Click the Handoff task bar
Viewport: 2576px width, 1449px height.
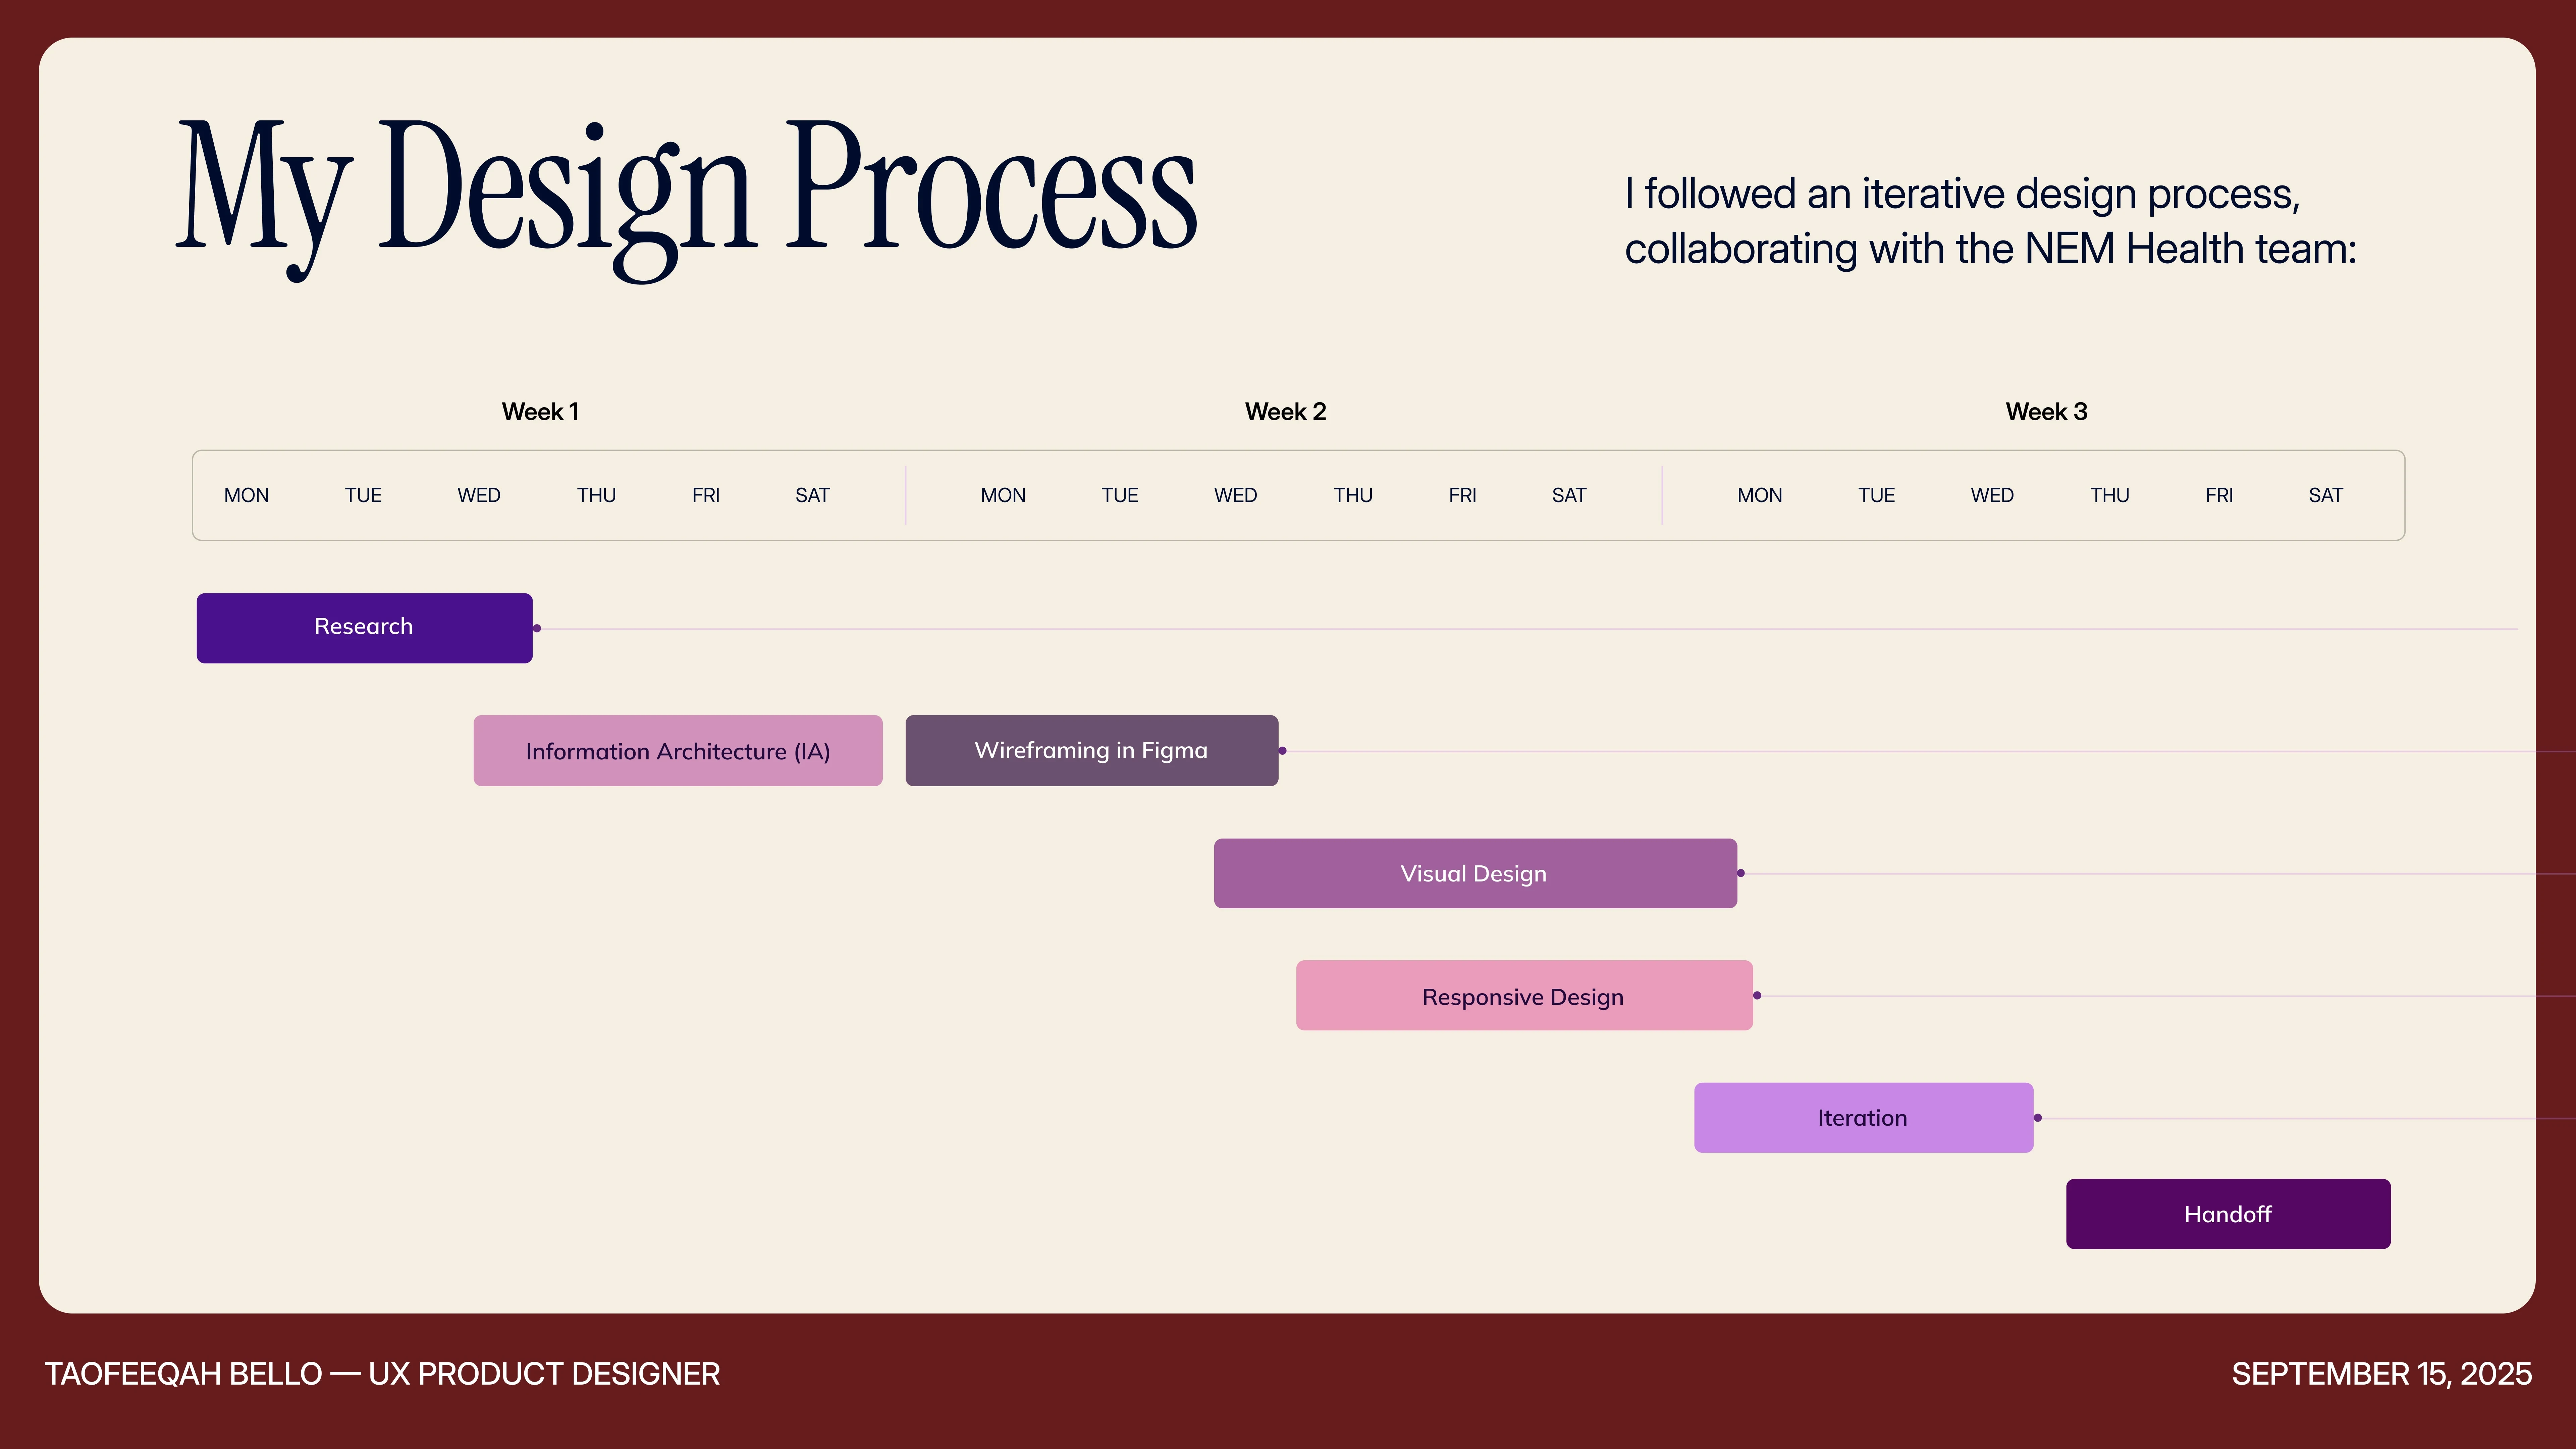click(x=2227, y=1214)
